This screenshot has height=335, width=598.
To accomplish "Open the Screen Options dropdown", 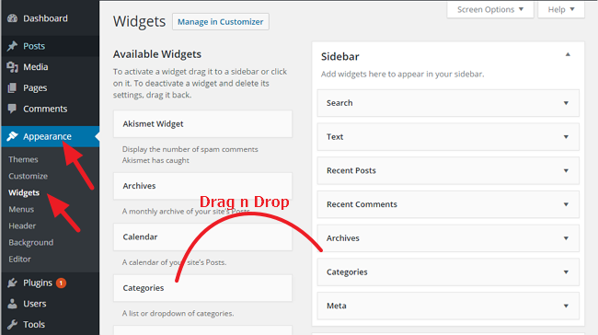I will coord(490,9).
